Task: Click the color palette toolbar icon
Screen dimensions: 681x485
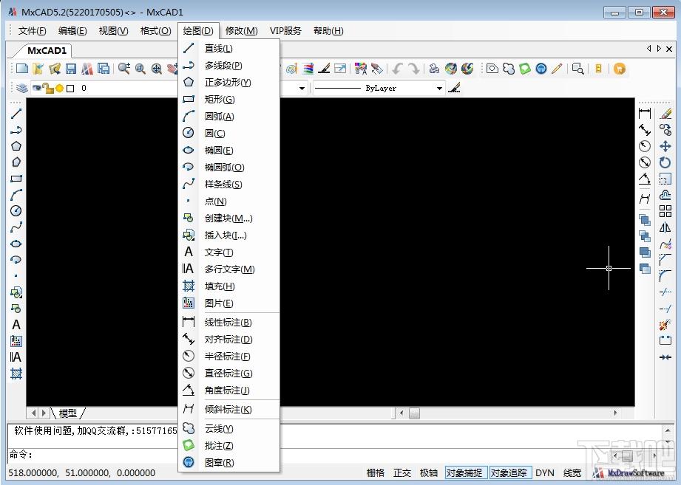Action: coord(292,69)
